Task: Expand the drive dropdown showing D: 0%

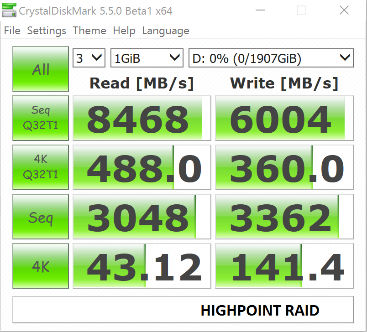Action: pyautogui.click(x=271, y=58)
